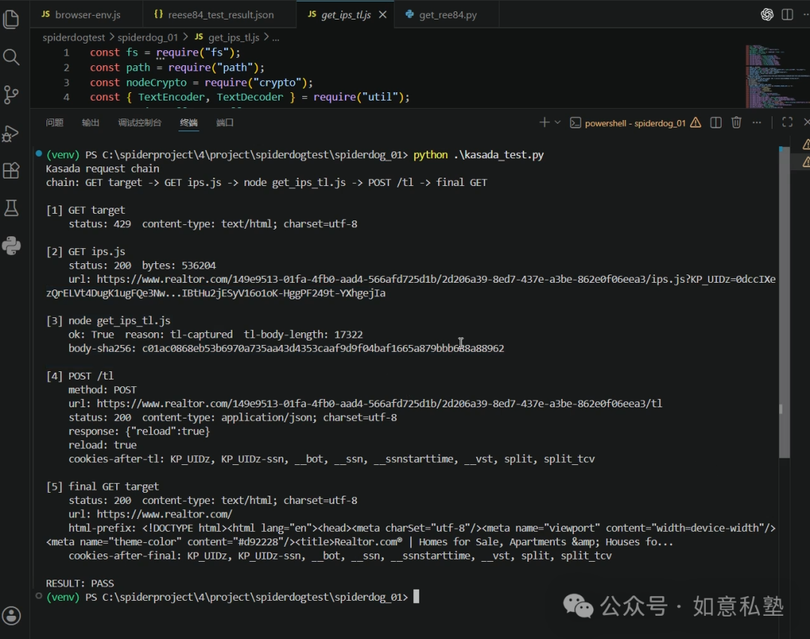Click the response {"reload":true} line
Image resolution: width=810 pixels, height=639 pixels.
click(139, 431)
